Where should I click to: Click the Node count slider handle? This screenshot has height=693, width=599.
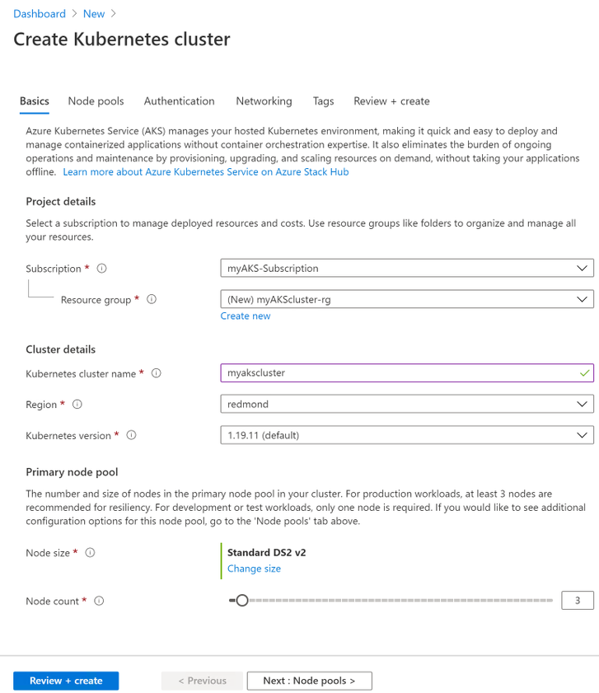241,600
